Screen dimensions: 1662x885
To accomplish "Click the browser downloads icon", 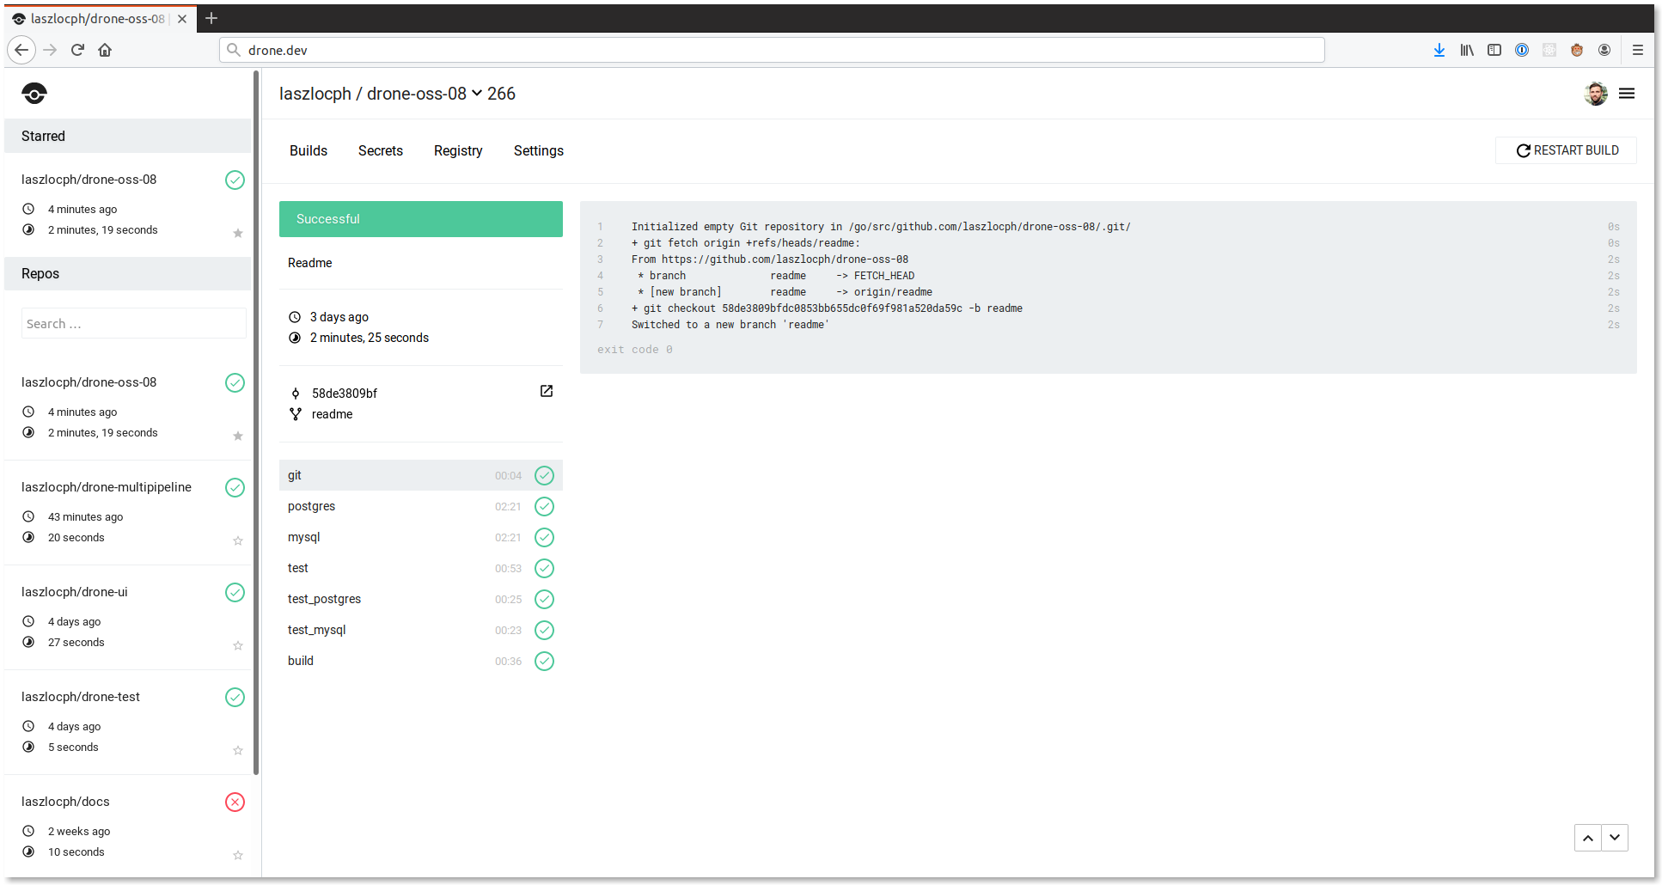I will point(1439,50).
